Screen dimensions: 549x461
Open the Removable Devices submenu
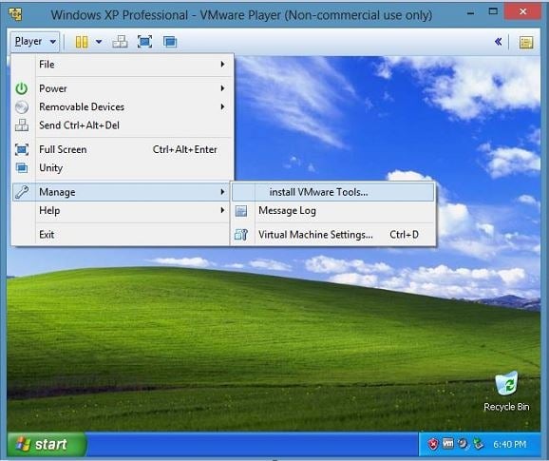[x=123, y=106]
